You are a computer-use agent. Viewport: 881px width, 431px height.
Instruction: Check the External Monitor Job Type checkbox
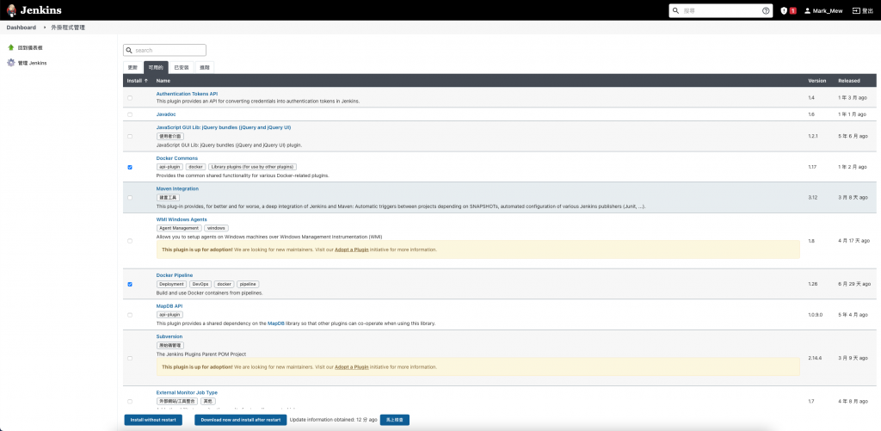[x=130, y=402]
